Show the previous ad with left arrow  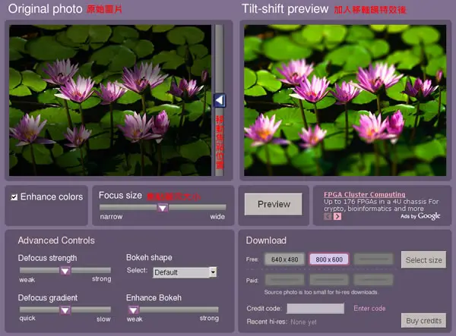tap(328, 216)
